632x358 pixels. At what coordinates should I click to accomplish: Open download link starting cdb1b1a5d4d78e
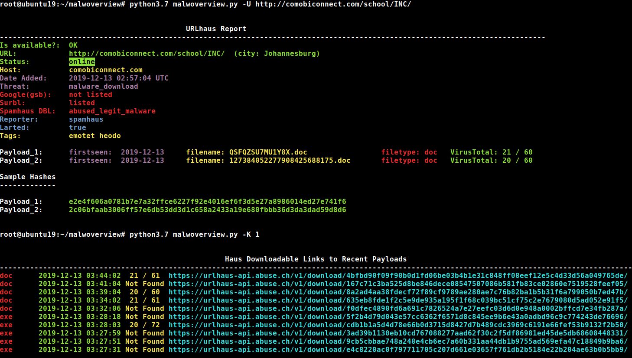pyautogui.click(x=398, y=325)
